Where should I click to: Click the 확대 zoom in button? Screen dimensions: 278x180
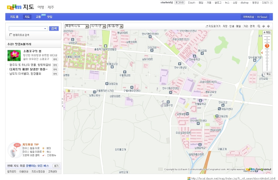tap(267, 32)
